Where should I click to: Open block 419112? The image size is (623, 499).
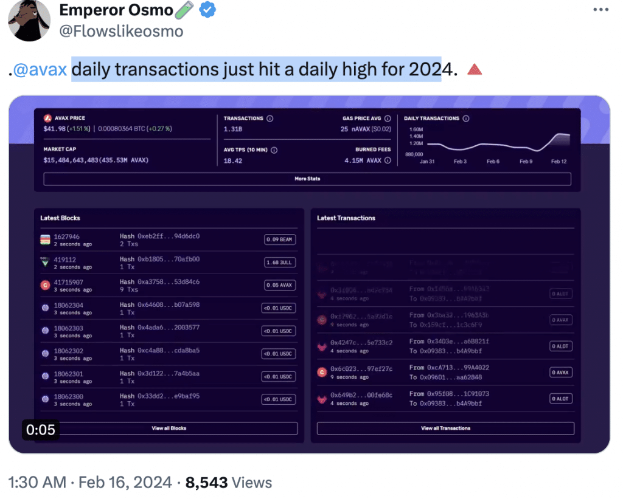coord(64,260)
